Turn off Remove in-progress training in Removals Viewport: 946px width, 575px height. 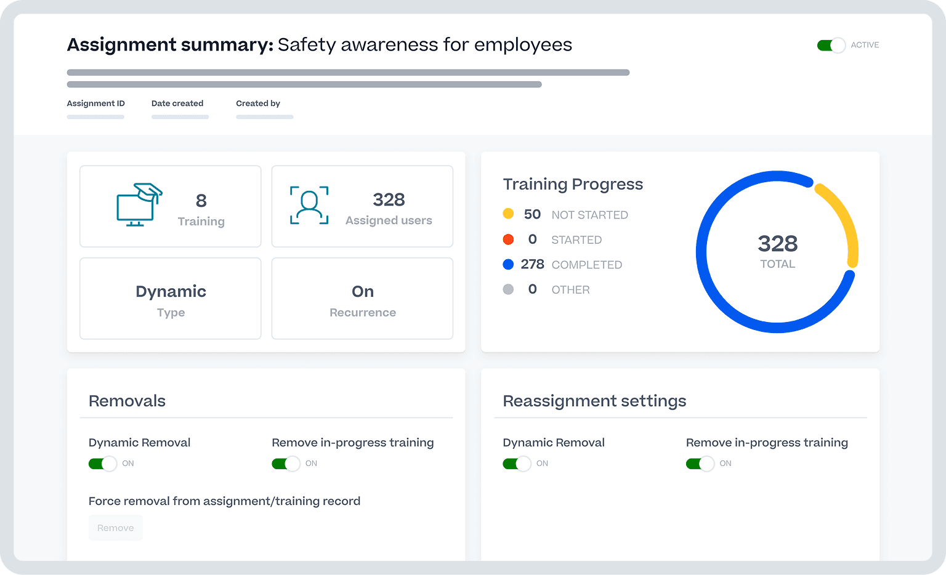(x=285, y=464)
